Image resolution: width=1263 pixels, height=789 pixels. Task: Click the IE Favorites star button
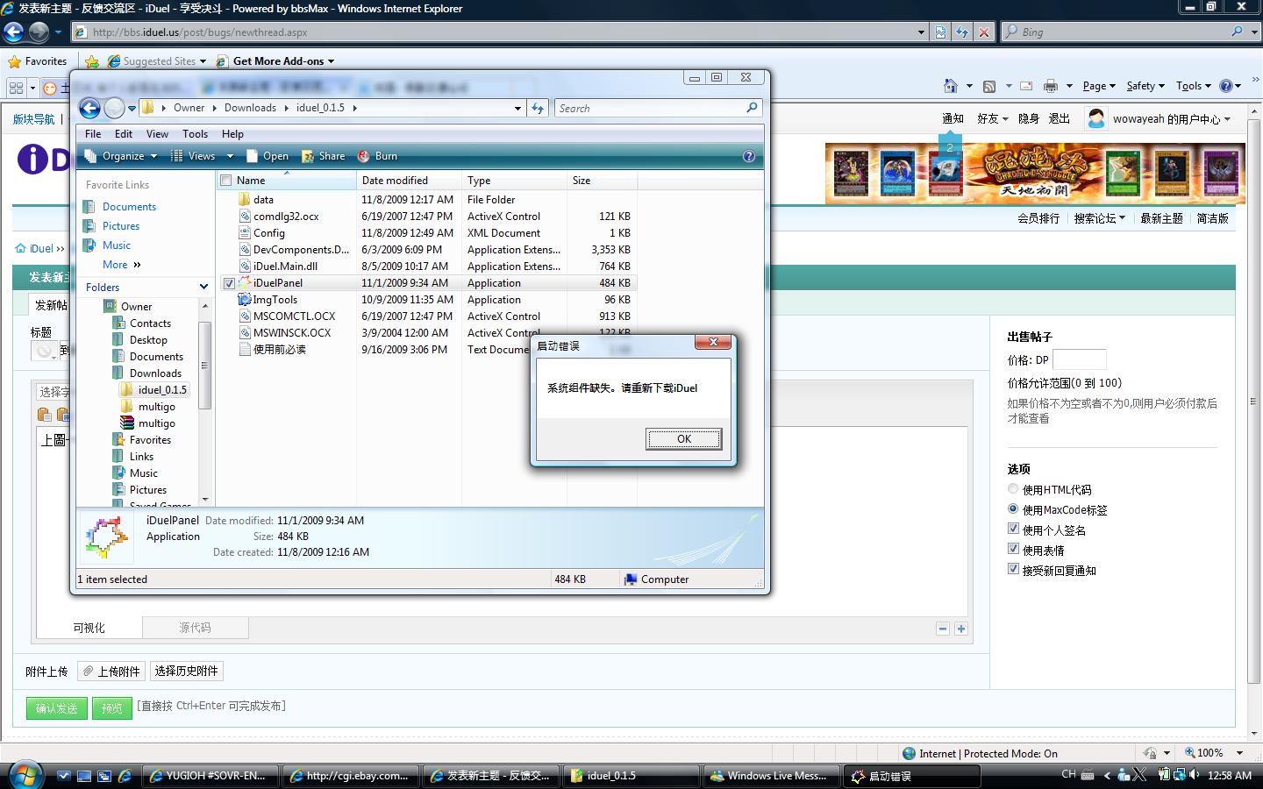pyautogui.click(x=38, y=61)
